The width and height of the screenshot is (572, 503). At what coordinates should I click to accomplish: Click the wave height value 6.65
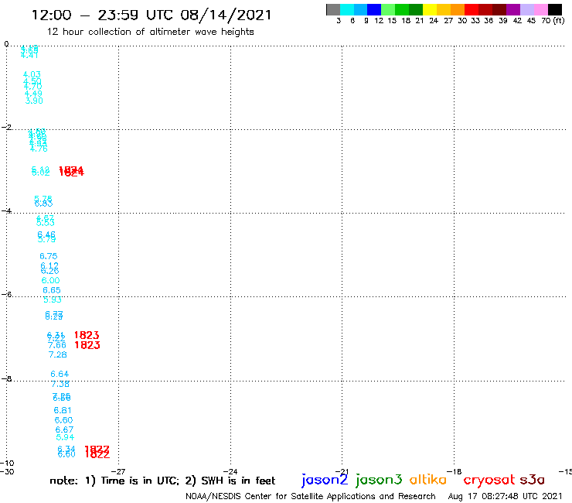[52, 290]
